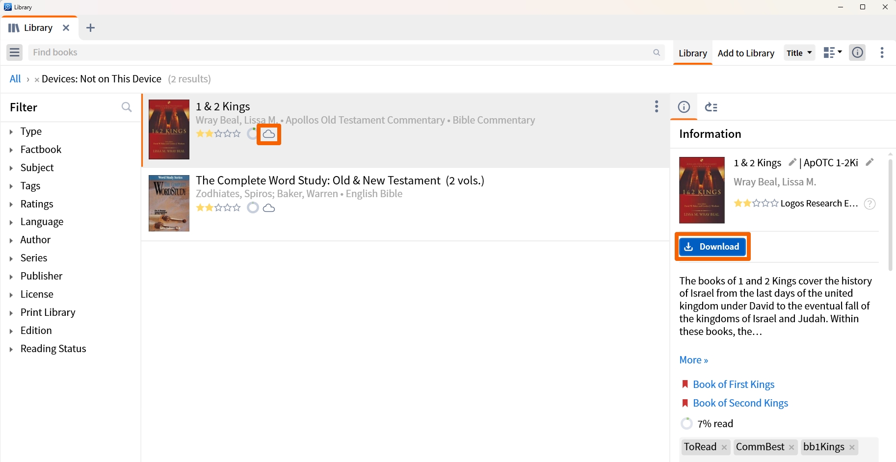Expand the Author filter
This screenshot has height=462, width=896.
(x=11, y=240)
